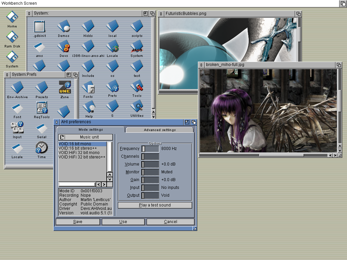Image resolution: width=347 pixels, height=260 pixels.
Task: Launch the Time preferences icon
Action: (x=42, y=148)
